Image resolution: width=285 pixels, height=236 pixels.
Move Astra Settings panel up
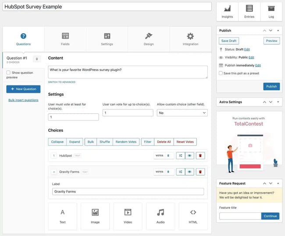click(264, 102)
